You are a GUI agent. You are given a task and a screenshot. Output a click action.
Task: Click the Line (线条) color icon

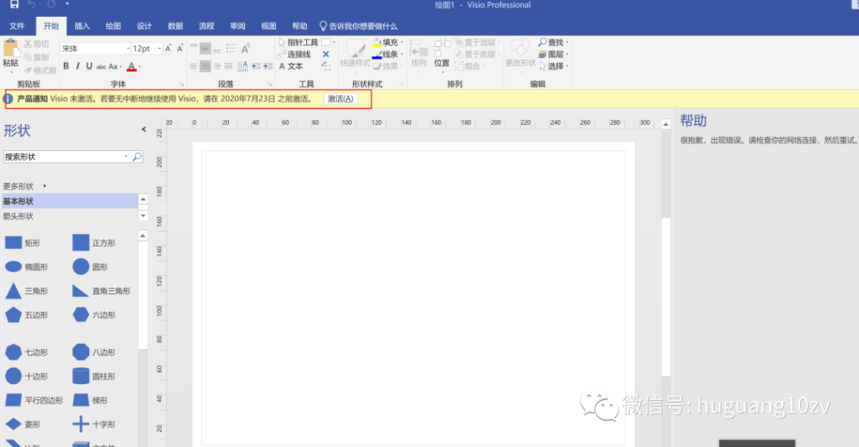pyautogui.click(x=377, y=55)
